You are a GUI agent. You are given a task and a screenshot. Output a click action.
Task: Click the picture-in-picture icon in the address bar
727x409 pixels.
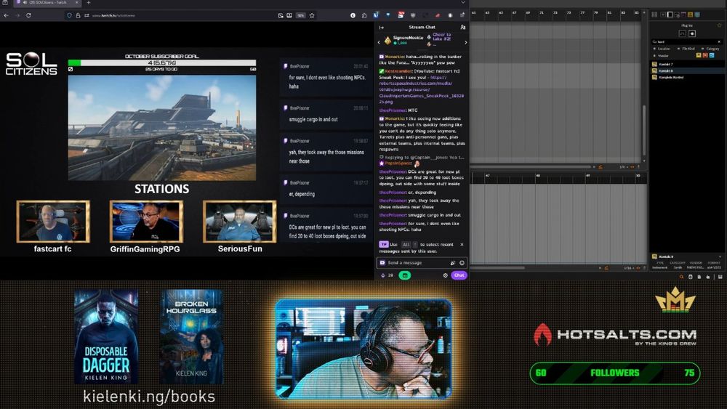[x=281, y=15]
